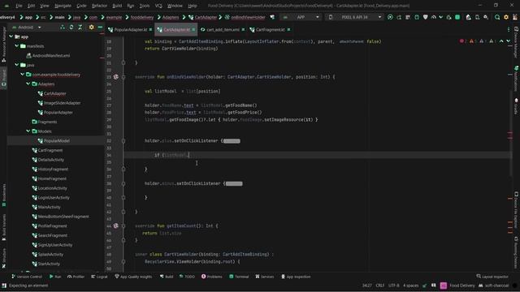The width and height of the screenshot is (520, 292).
Task: Toggle fold marker at line 32 plus listener
Action: click(123, 140)
